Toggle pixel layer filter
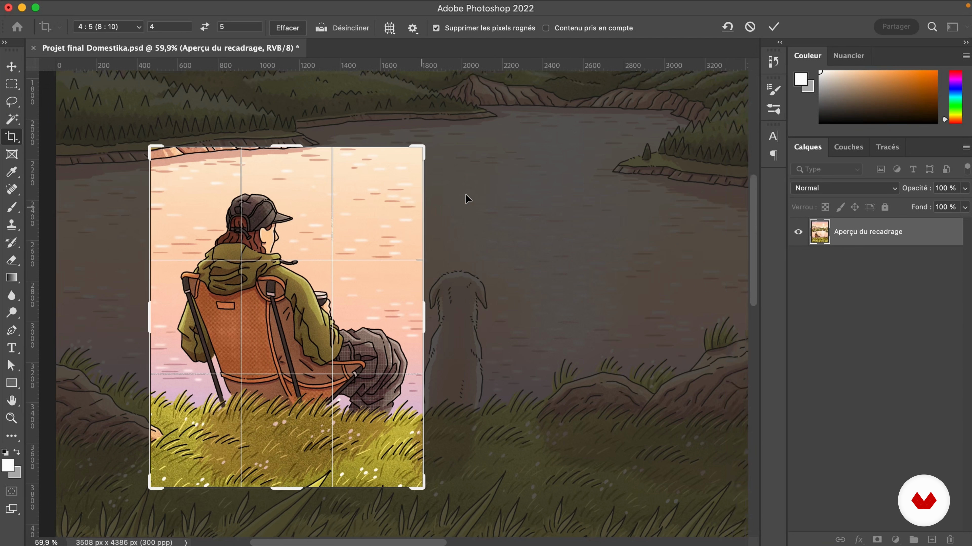Screen dimensions: 972x546 point(881,169)
